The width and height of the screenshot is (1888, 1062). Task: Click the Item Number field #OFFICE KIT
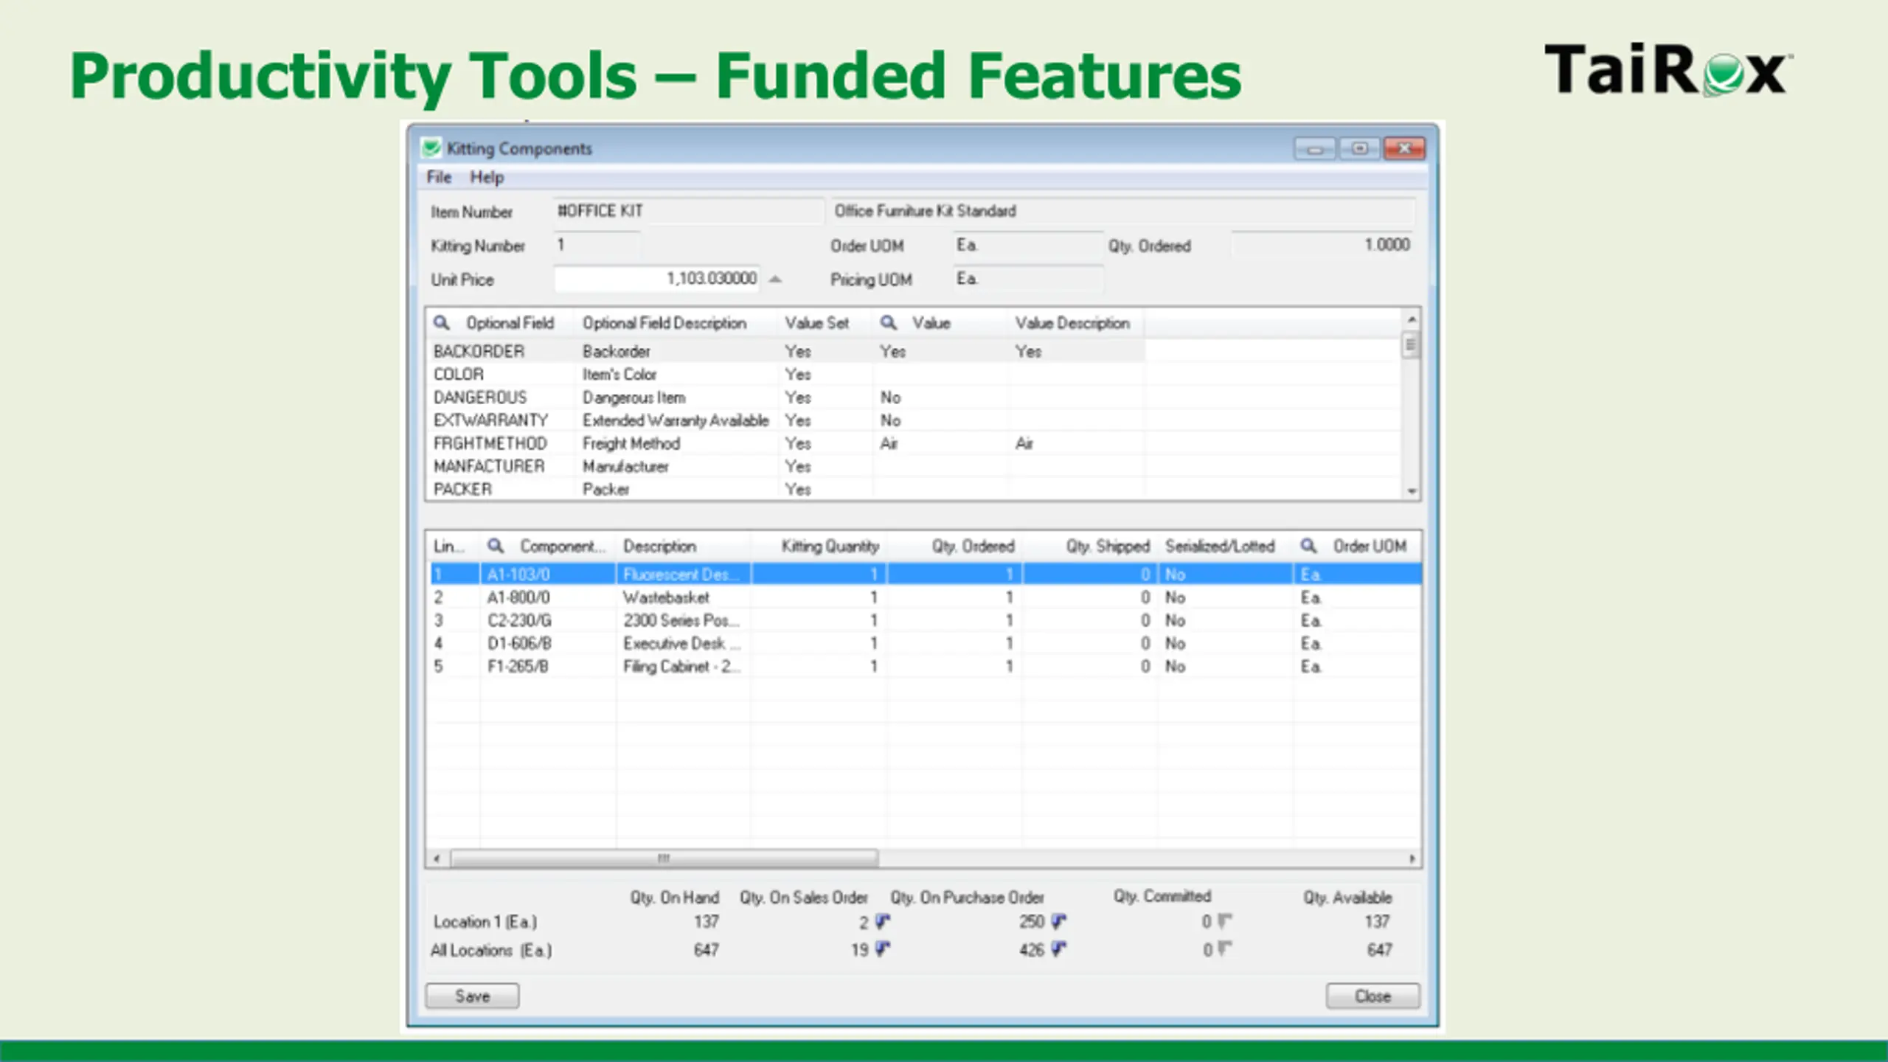688,211
